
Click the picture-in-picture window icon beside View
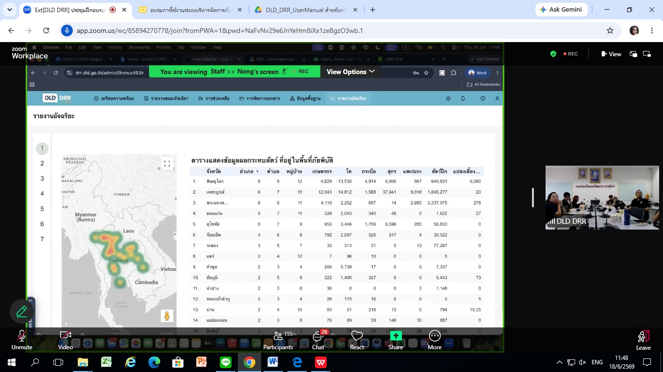(633, 54)
